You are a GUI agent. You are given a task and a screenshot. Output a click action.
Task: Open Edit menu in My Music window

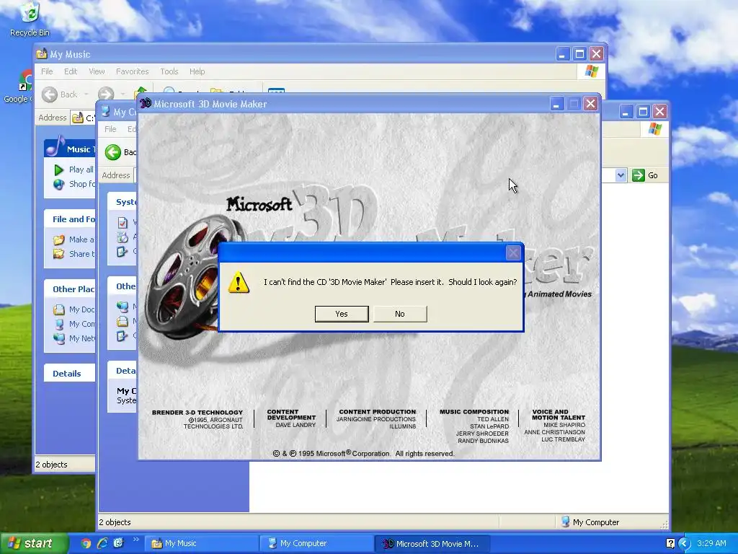click(71, 71)
